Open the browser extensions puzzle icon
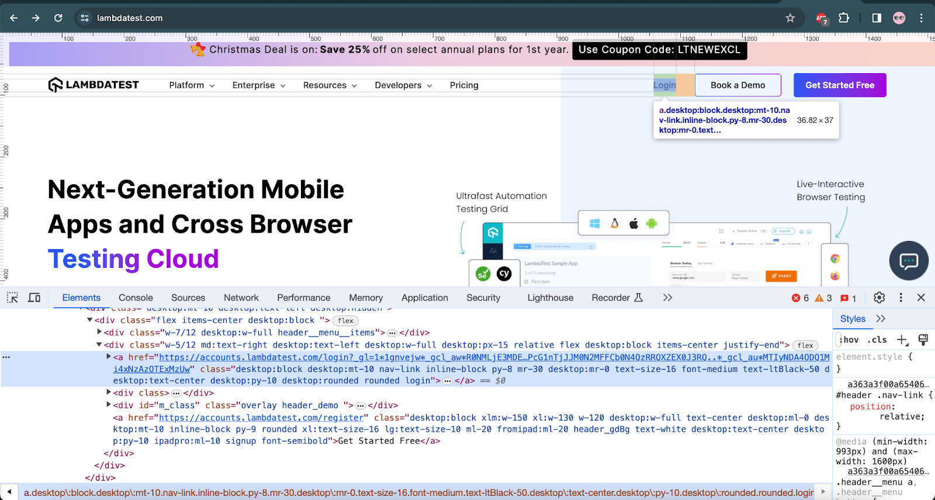 click(x=844, y=18)
